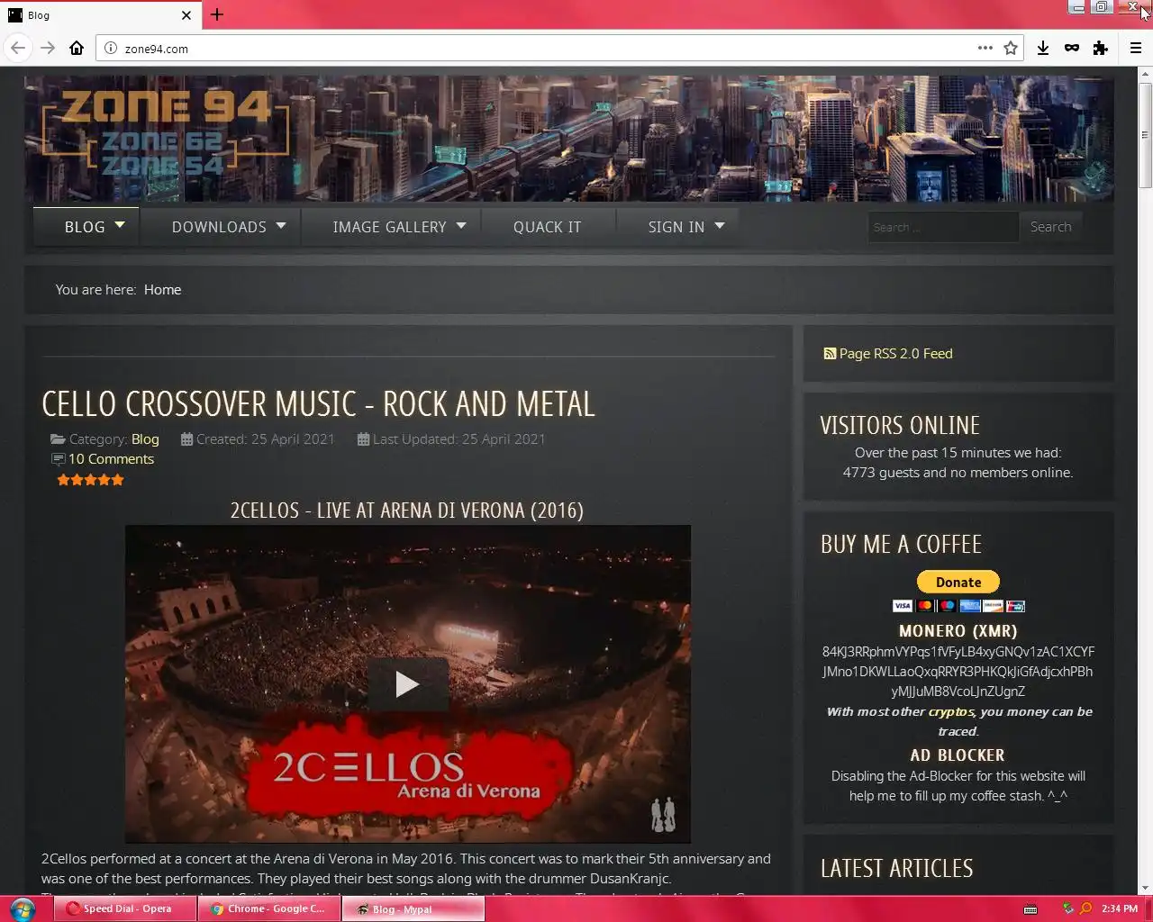
Task: Open the DOWNLOADS menu item
Action: [x=219, y=227]
